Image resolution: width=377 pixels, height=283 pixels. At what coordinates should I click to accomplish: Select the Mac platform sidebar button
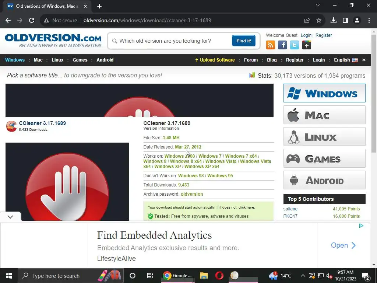(324, 115)
